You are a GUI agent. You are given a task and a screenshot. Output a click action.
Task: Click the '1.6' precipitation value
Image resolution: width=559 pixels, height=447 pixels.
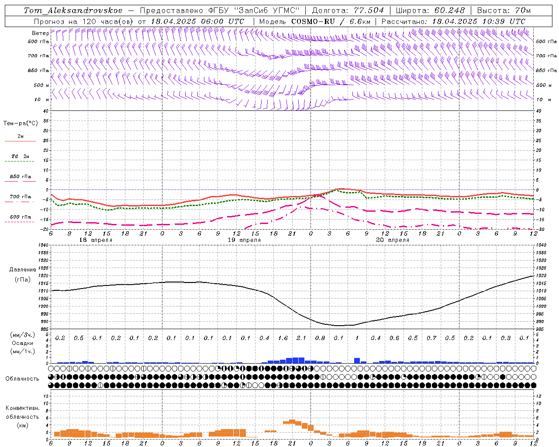pos(283,338)
